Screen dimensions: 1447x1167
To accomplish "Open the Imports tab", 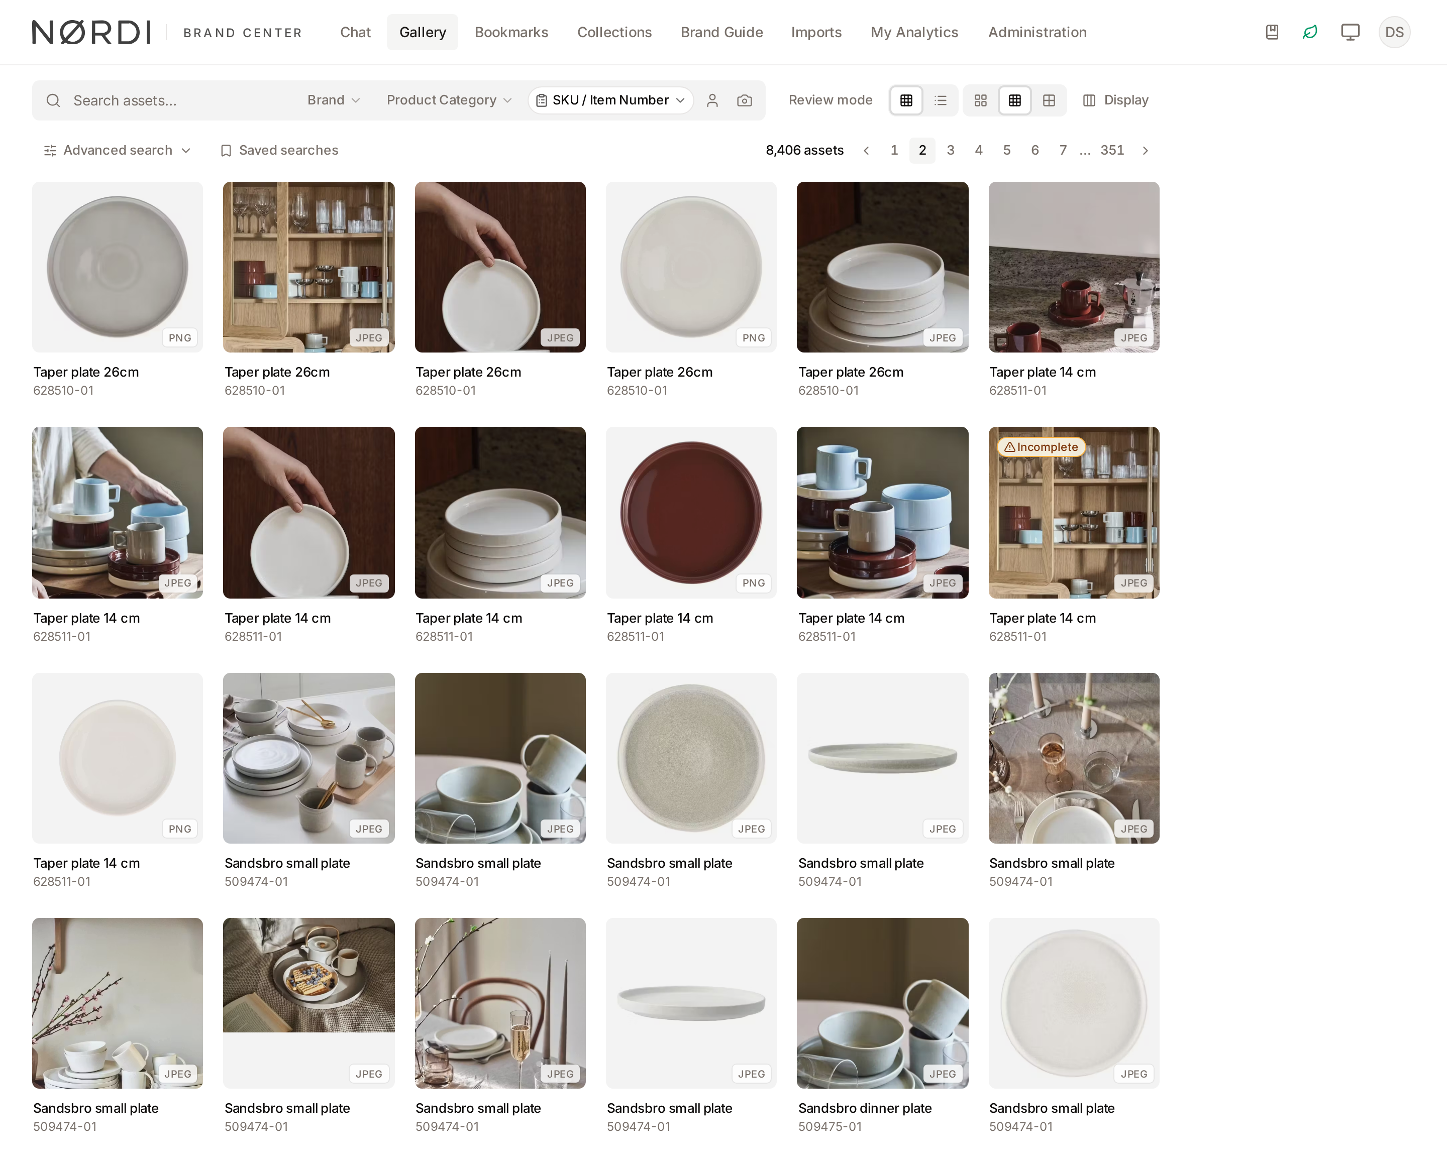I will pyautogui.click(x=816, y=32).
